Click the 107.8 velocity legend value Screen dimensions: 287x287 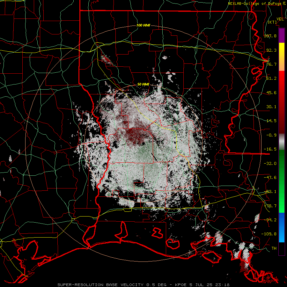point(270,36)
